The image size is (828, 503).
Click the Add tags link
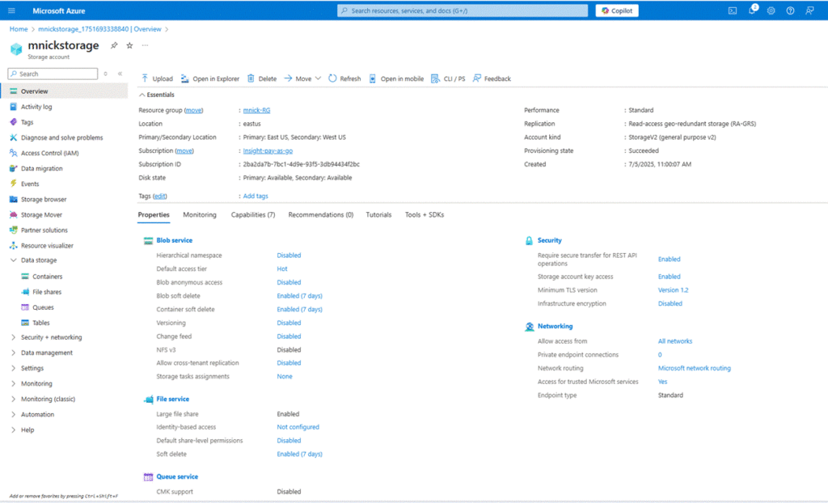pos(256,196)
